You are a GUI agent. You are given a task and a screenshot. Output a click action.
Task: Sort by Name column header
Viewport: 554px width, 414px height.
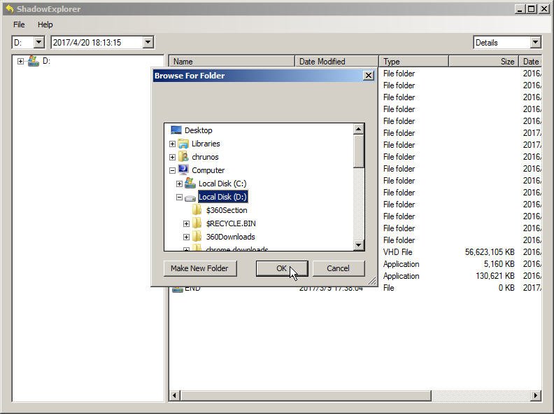pyautogui.click(x=232, y=61)
